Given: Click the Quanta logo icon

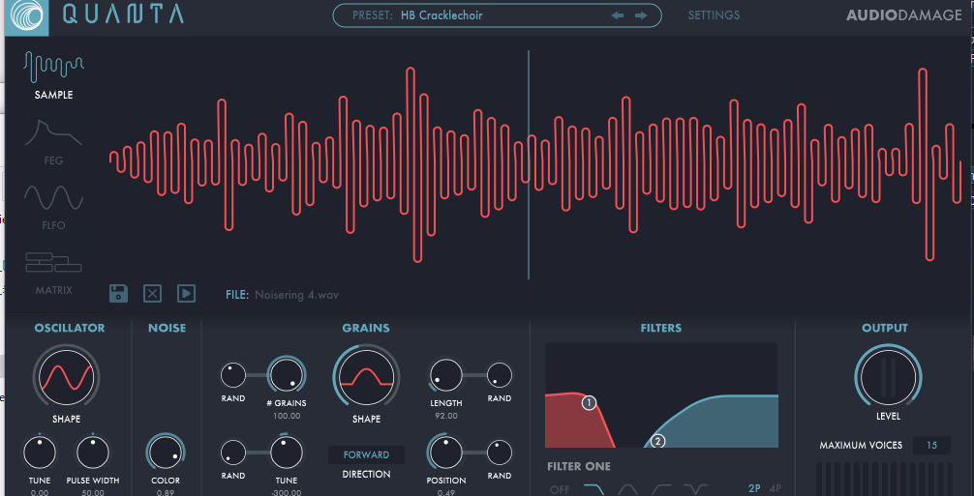Looking at the screenshot, I should pos(27,16).
